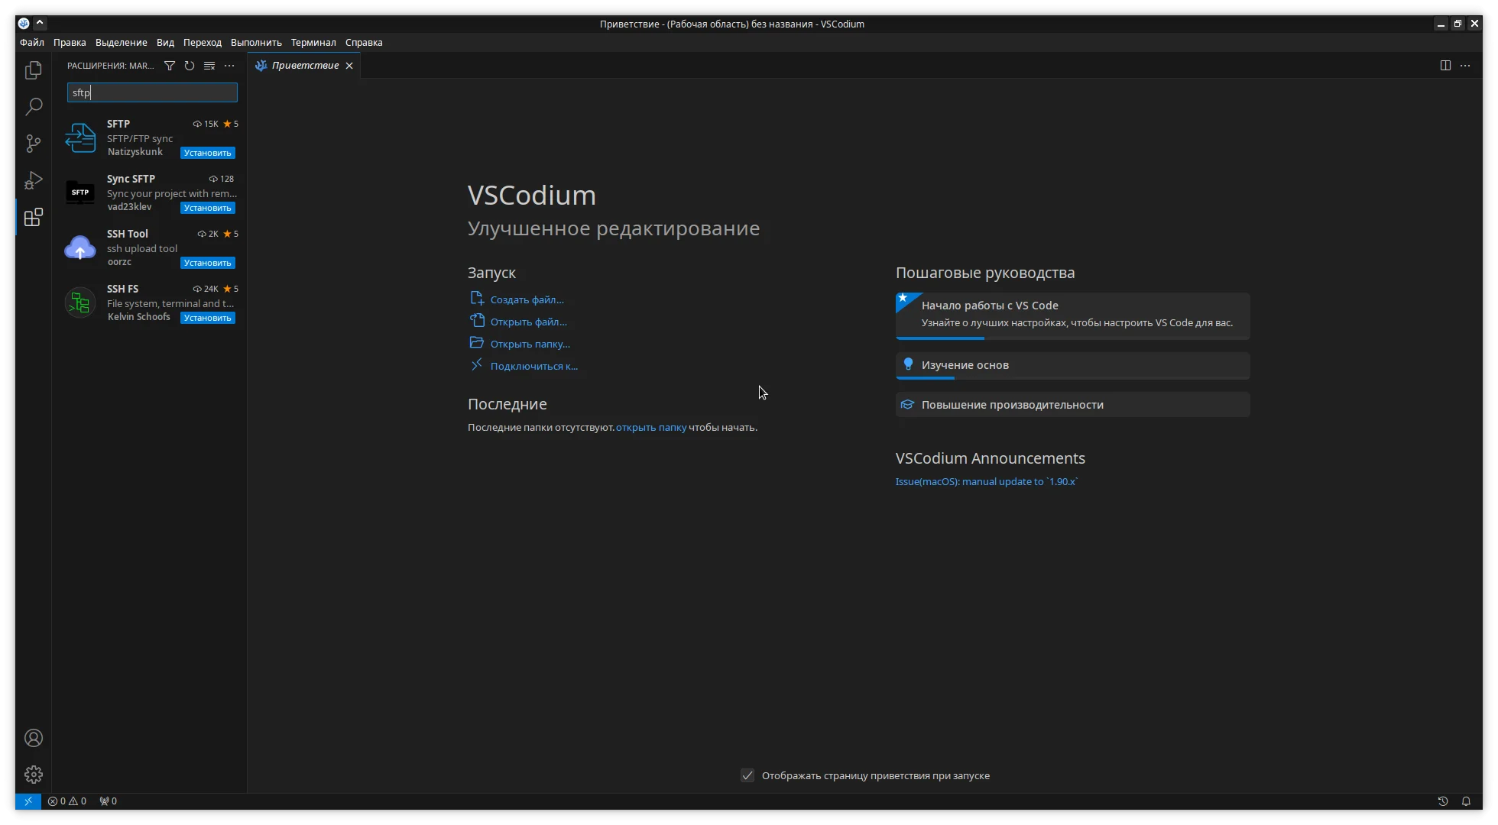Install the SFTP extension by Natizyskunk
Image resolution: width=1498 pixels, height=825 pixels.
(208, 153)
